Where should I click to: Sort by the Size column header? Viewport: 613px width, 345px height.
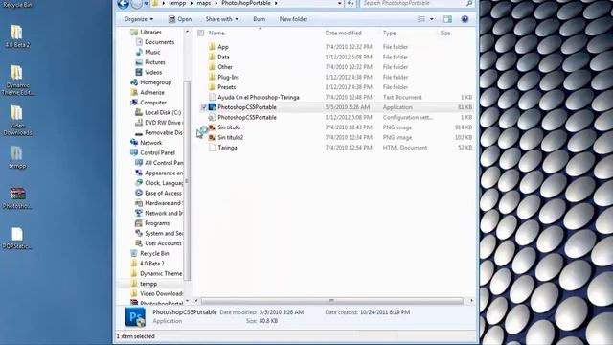point(444,34)
